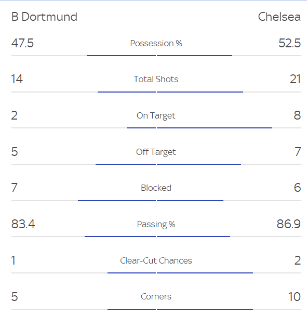
Task: Click Chelsea's Clear-Cut Chances blue bar
Action: [205, 273]
